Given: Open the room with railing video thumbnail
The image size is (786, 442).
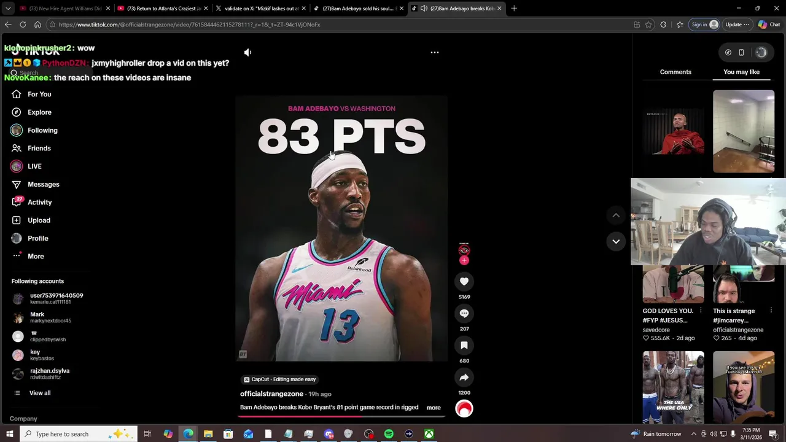Looking at the screenshot, I should tap(744, 131).
